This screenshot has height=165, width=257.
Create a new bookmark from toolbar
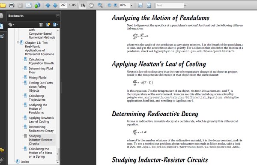[x=48, y=24]
